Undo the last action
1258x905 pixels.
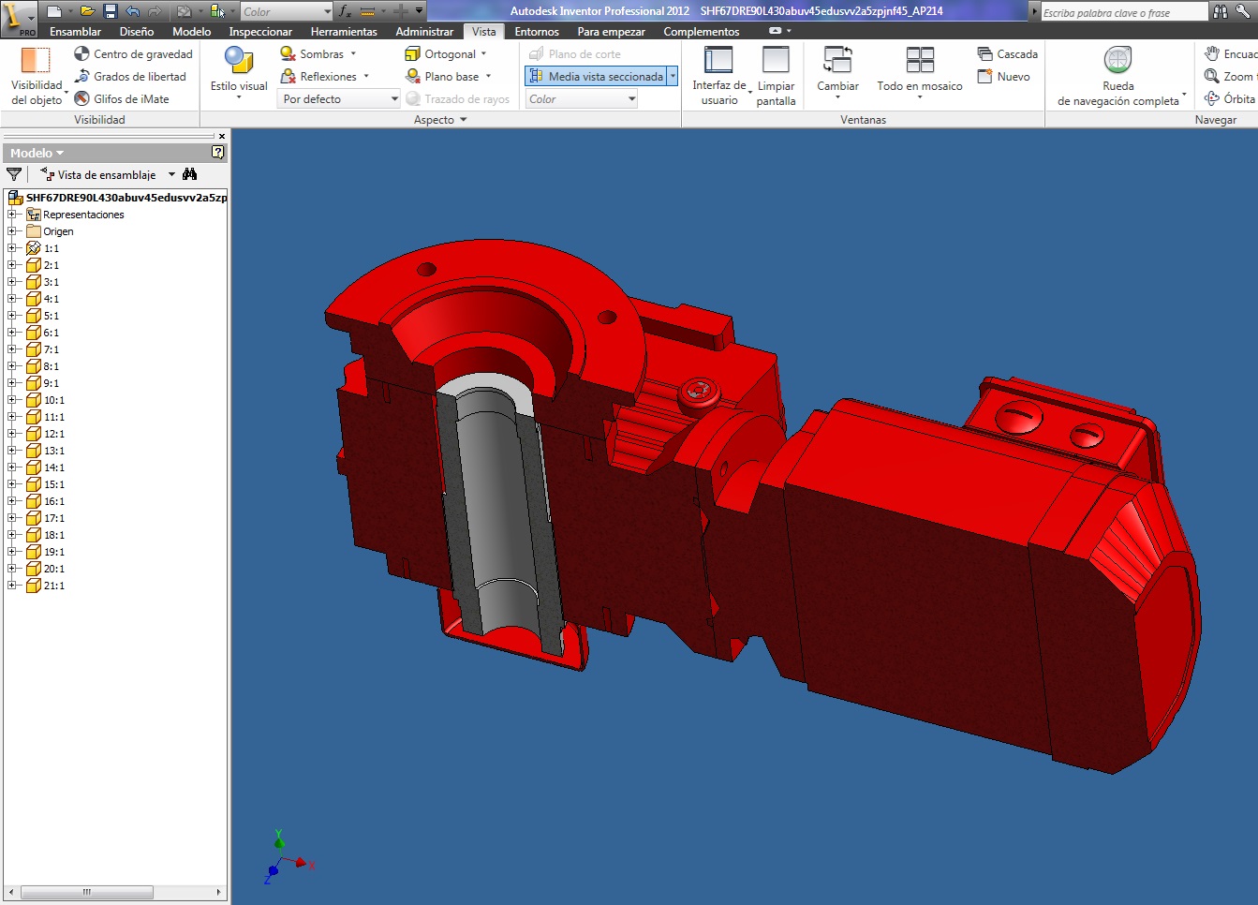coord(132,11)
